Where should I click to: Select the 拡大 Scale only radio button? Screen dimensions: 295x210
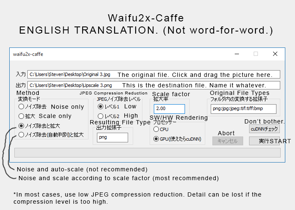27,116
